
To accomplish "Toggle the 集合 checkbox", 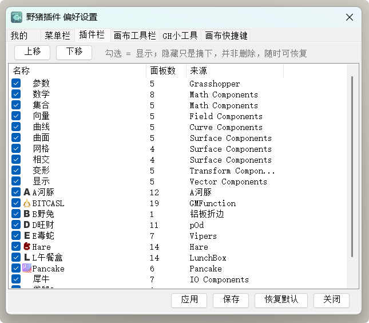I will pyautogui.click(x=16, y=105).
